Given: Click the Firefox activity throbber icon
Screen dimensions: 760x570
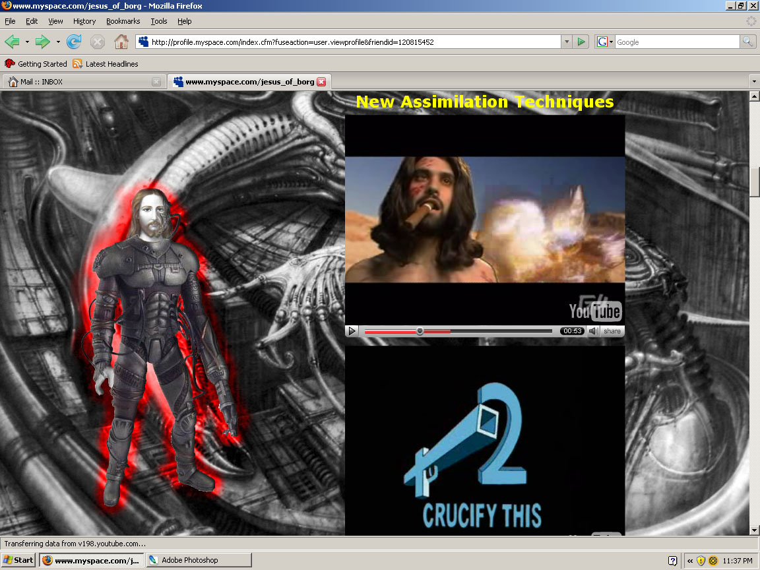Looking at the screenshot, I should pos(751,21).
